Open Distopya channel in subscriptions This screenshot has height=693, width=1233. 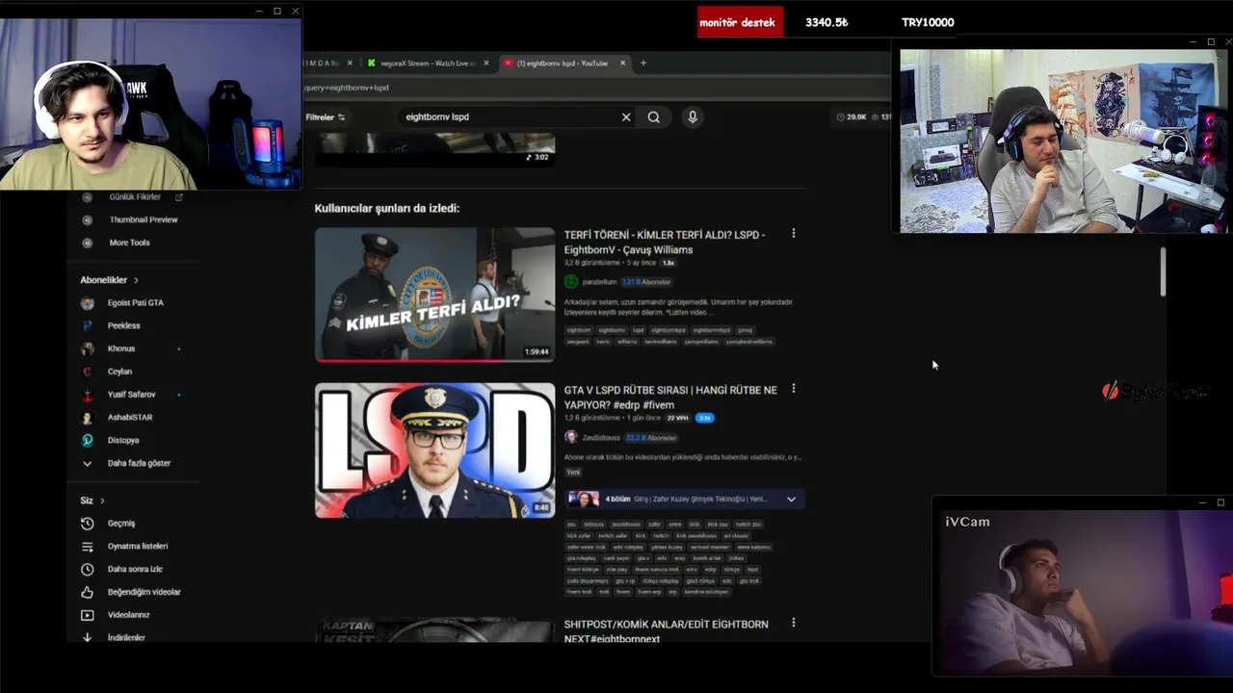tap(123, 440)
